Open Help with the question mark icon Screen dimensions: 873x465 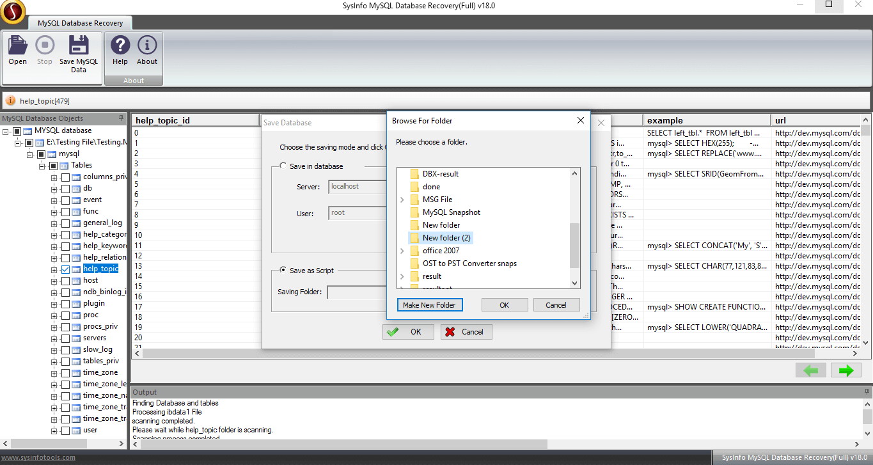(120, 46)
